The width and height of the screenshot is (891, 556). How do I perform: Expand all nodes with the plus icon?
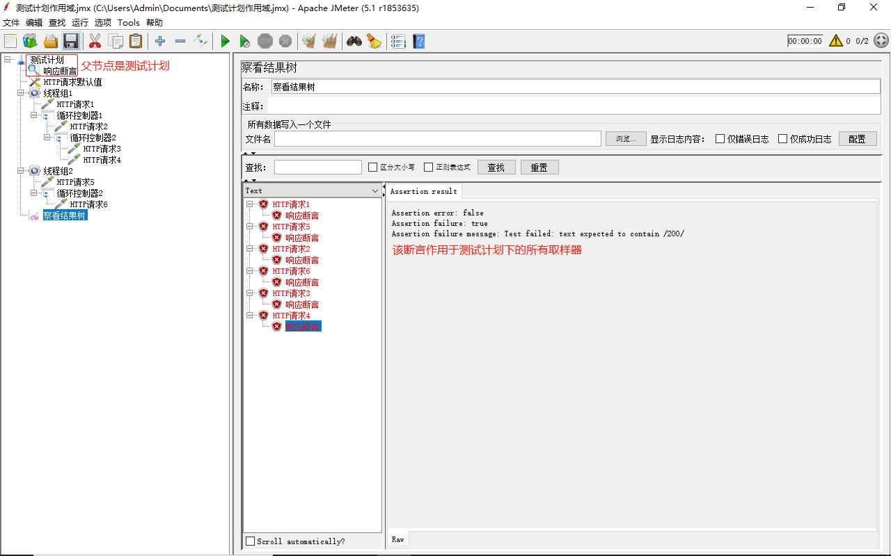tap(160, 41)
